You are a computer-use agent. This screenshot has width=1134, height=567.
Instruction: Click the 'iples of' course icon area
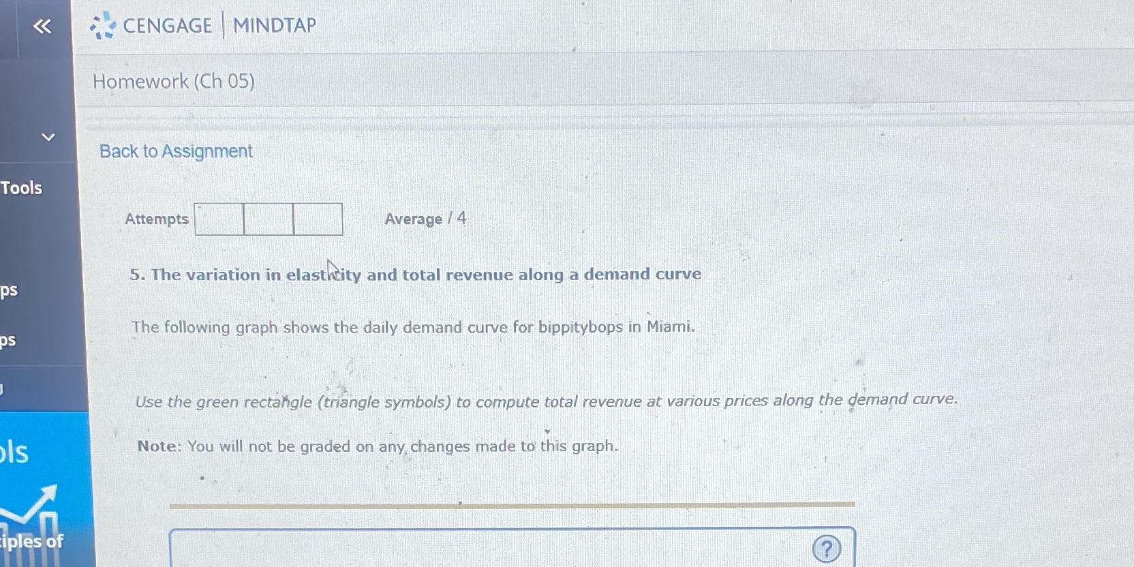[31, 541]
